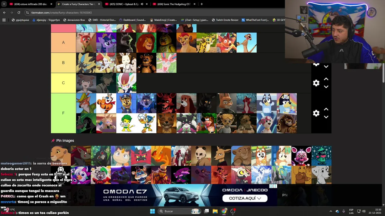
Task: Open the ad info icon on banner
Action: pos(271,186)
